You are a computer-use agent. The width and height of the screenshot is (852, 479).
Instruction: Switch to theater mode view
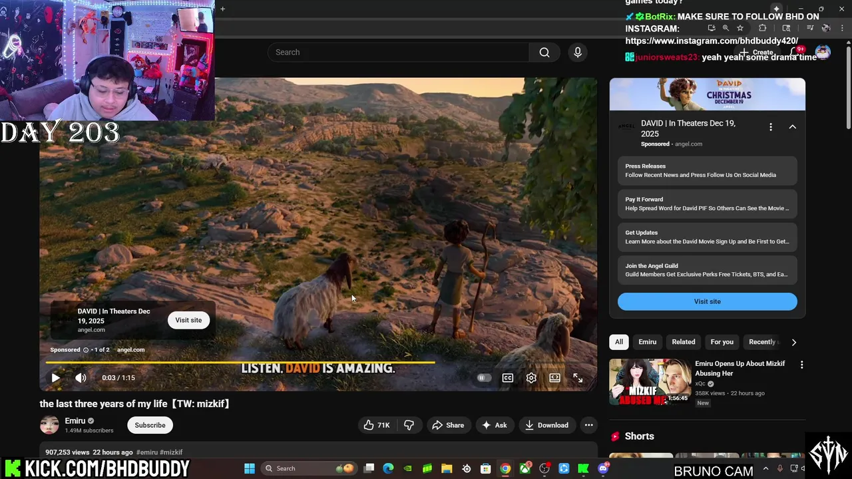click(554, 378)
